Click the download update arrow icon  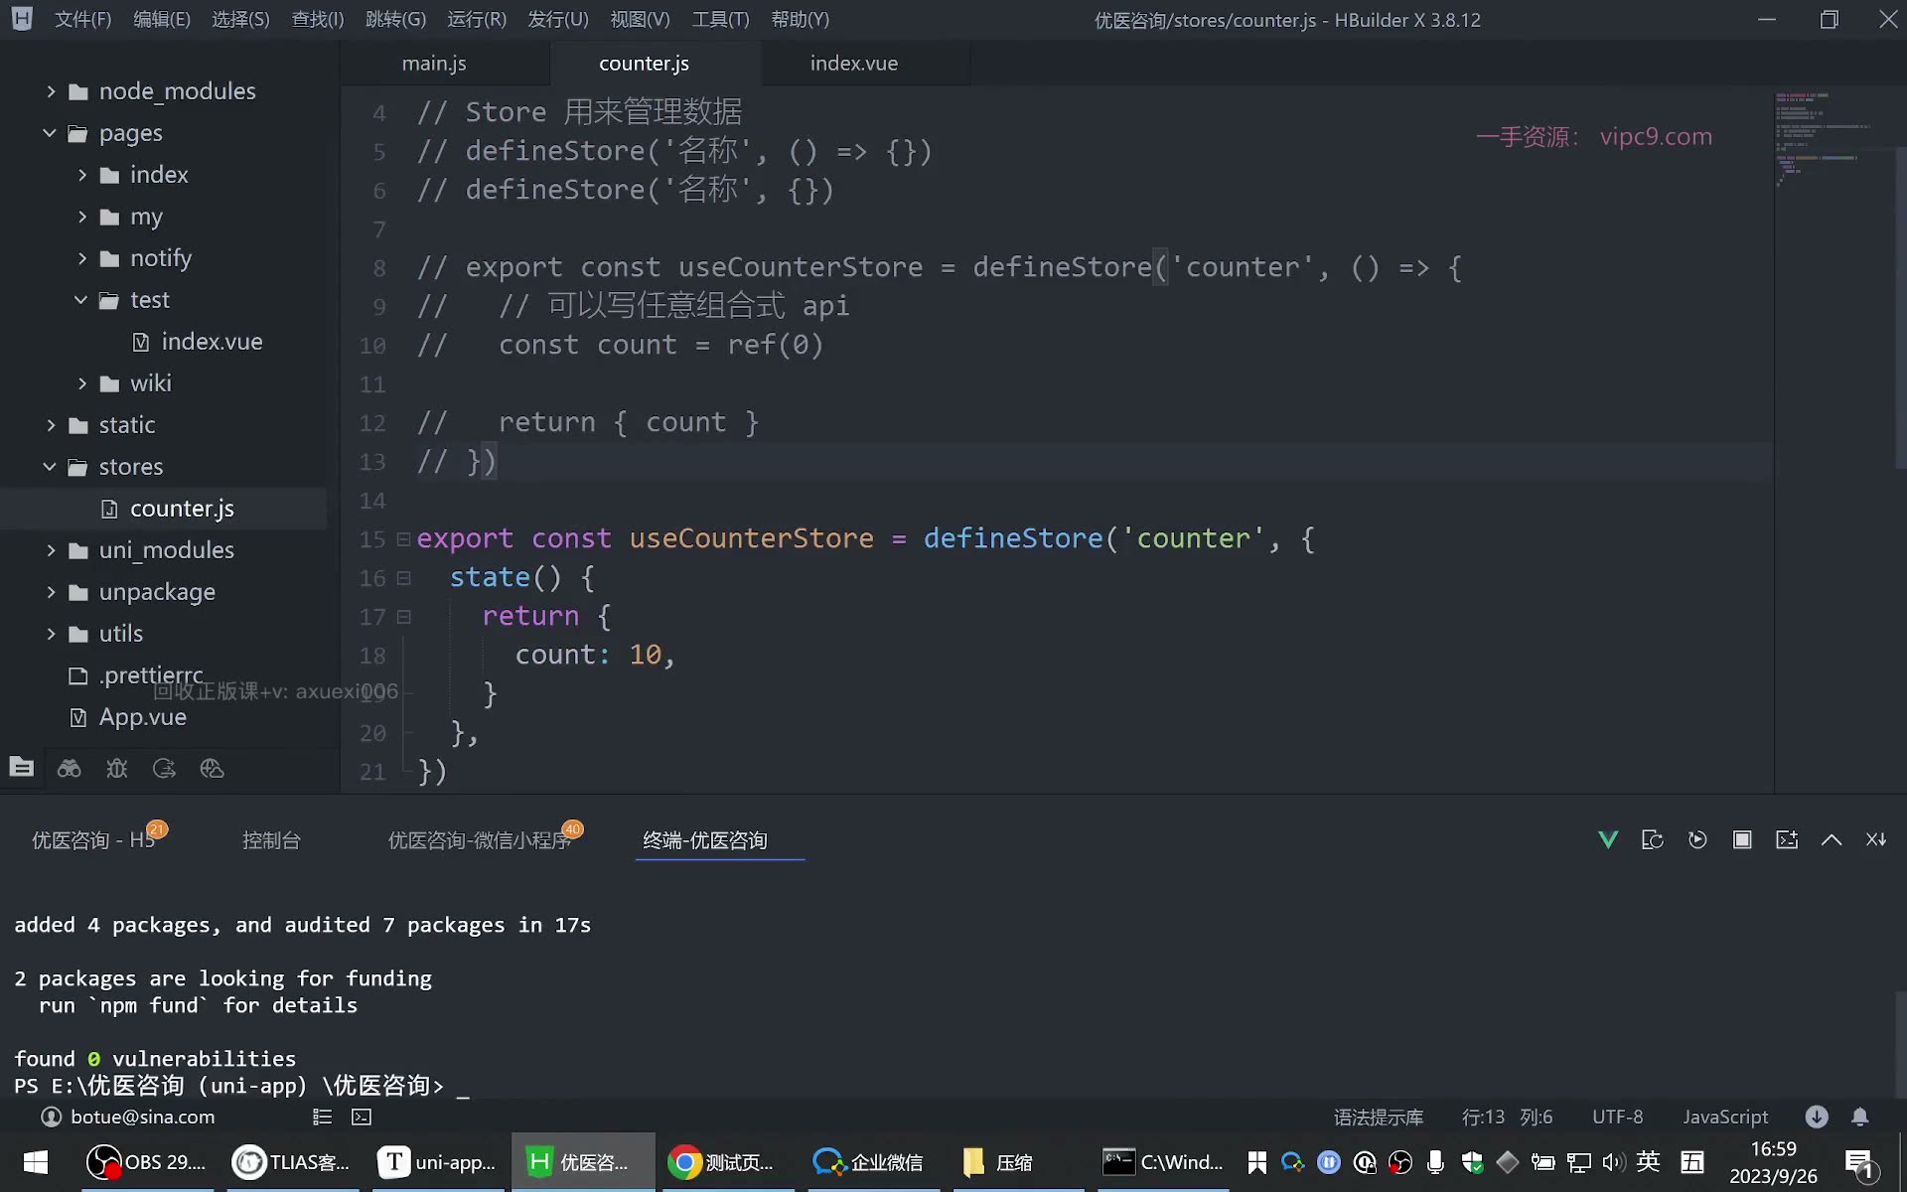click(x=1817, y=1117)
